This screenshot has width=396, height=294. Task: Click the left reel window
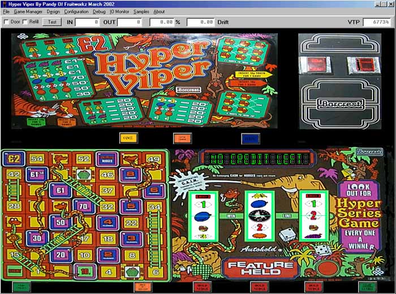coord(203,216)
